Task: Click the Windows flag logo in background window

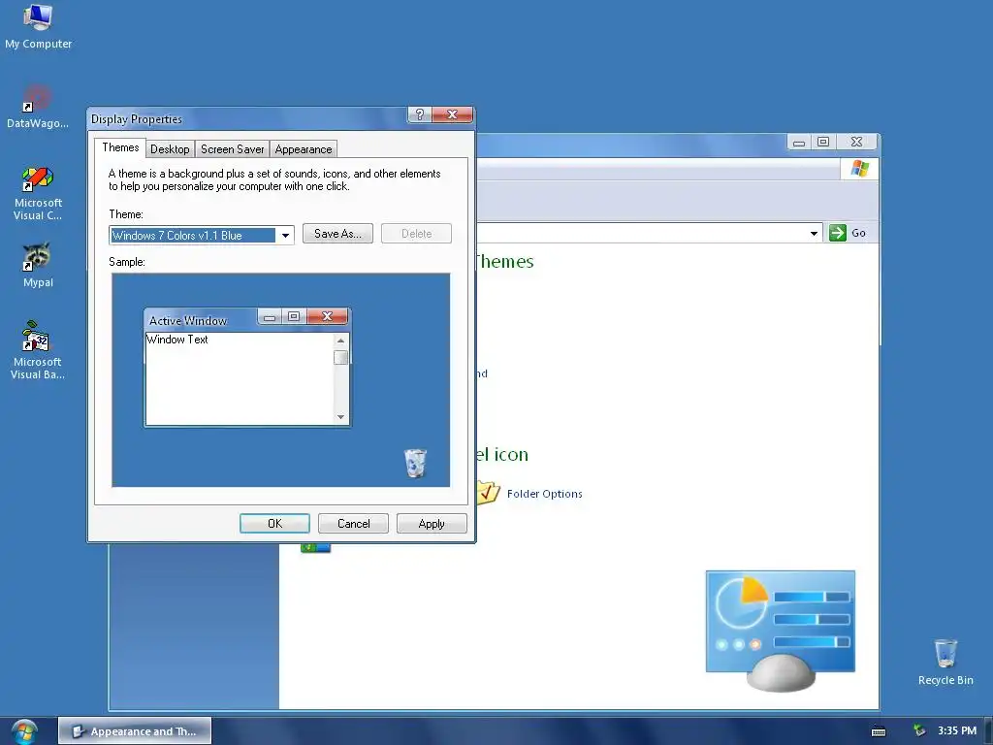Action: 859,169
